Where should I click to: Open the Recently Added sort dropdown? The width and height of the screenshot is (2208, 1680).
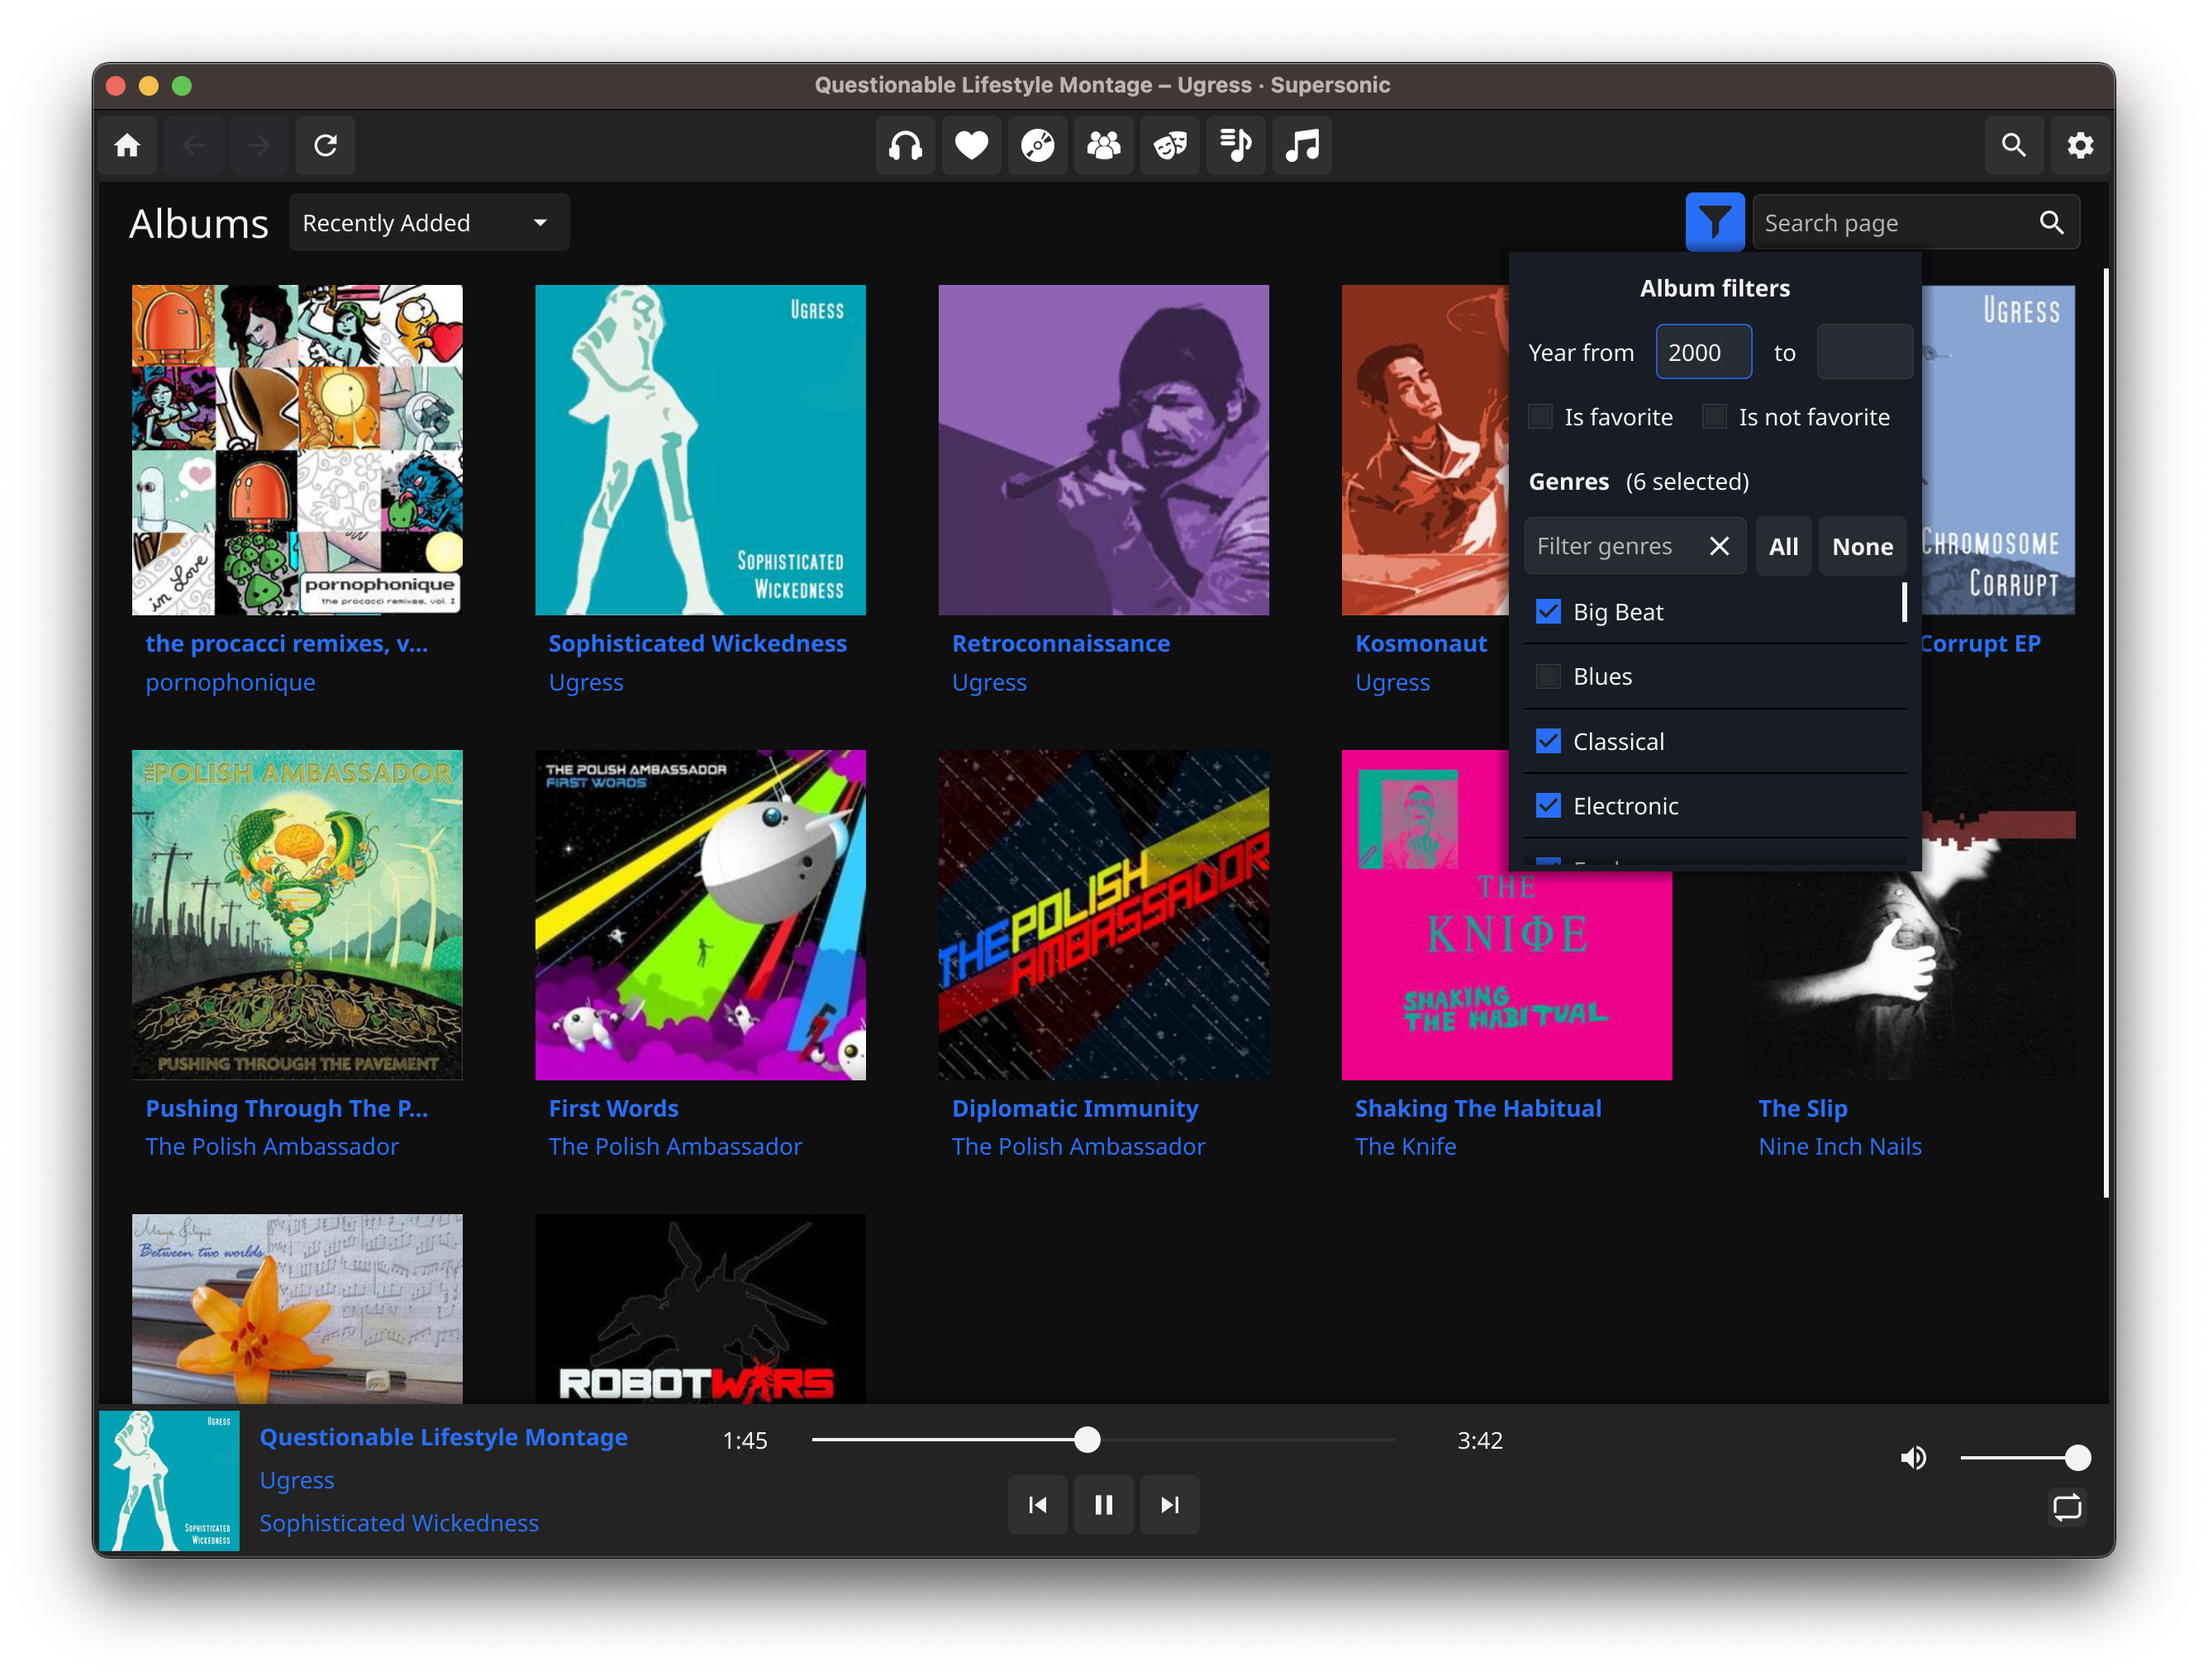[x=428, y=222]
